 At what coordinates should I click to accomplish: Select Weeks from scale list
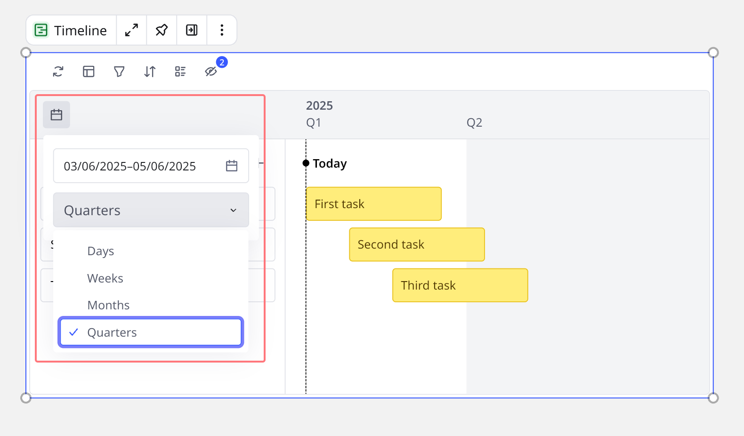tap(105, 278)
